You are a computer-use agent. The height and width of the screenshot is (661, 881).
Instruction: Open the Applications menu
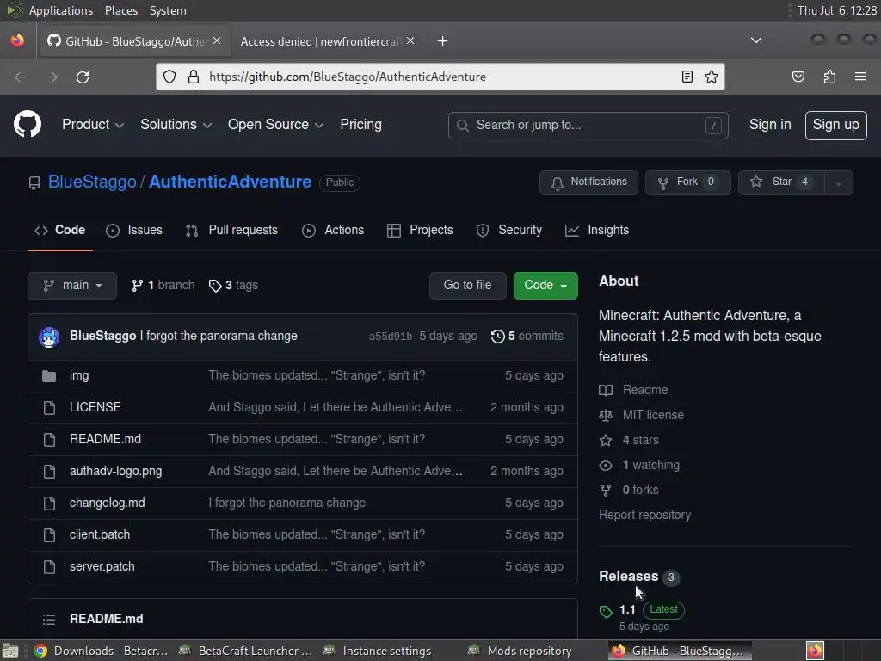(61, 10)
